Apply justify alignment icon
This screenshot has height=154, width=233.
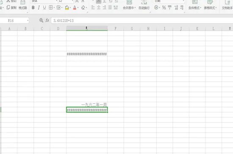[x=110, y=8]
